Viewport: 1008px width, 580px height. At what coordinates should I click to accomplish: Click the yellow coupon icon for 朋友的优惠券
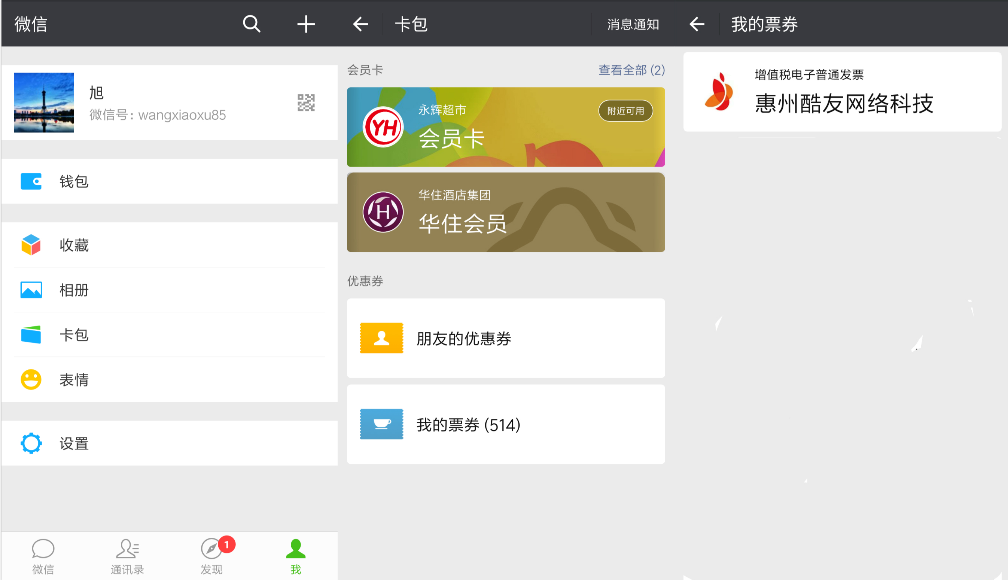pyautogui.click(x=382, y=338)
